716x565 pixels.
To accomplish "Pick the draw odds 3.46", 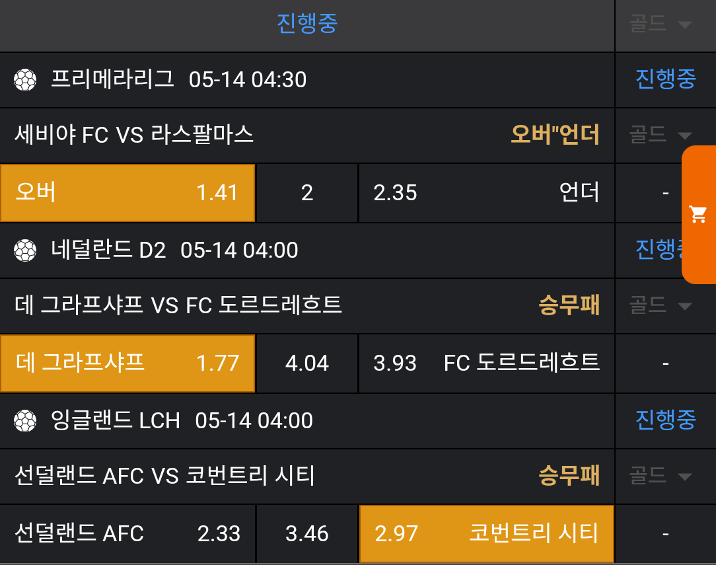I will click(307, 533).
